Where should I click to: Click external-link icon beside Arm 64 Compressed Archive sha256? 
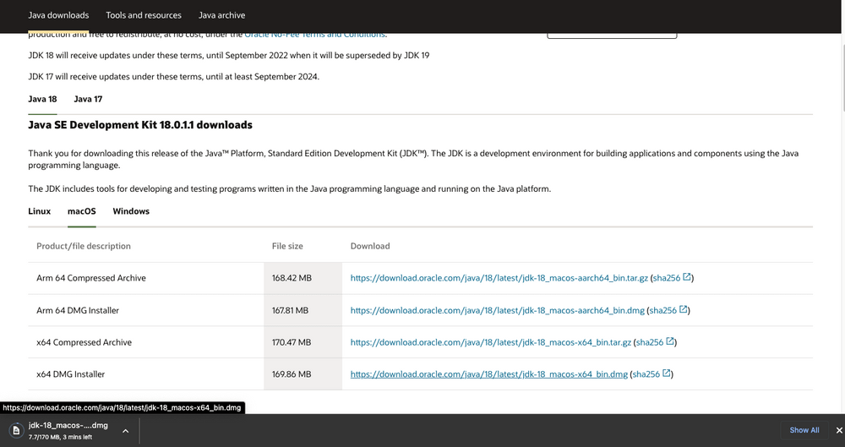tap(687, 277)
